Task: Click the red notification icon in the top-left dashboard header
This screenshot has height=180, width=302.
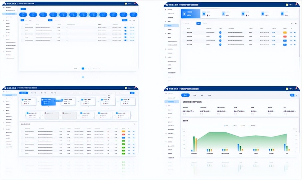Action: coord(136,4)
